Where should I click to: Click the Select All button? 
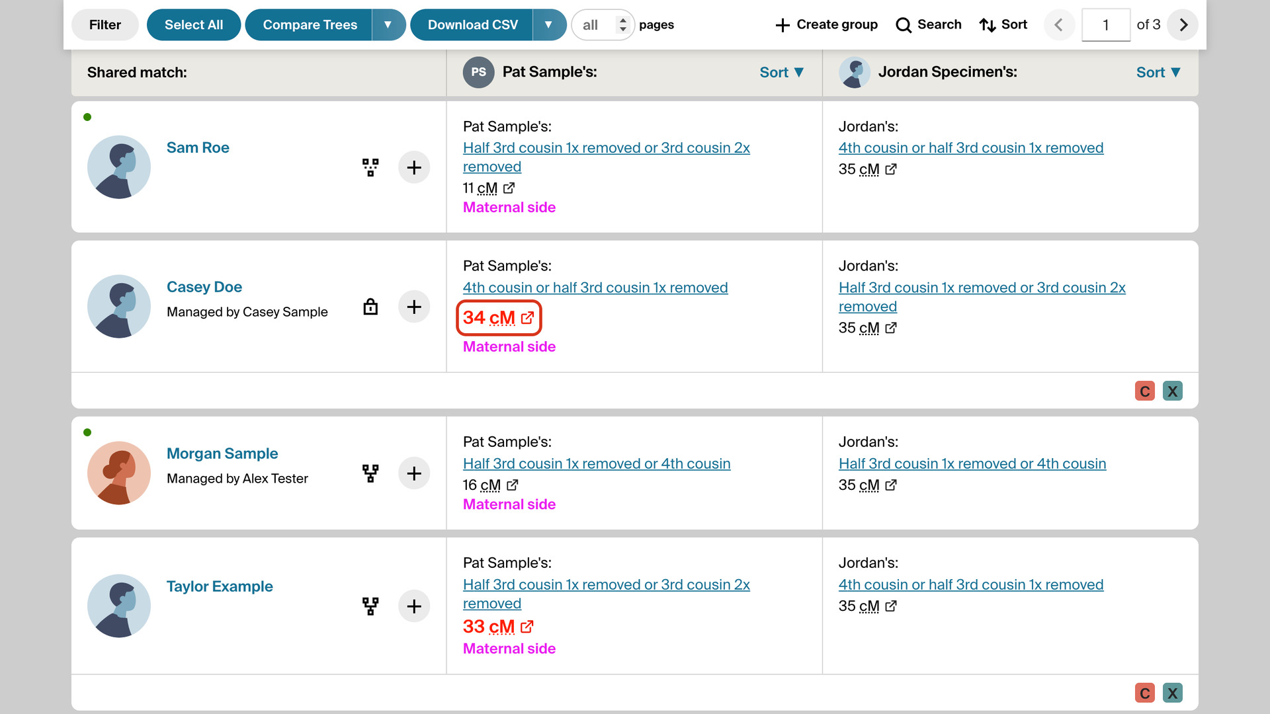[x=194, y=25]
